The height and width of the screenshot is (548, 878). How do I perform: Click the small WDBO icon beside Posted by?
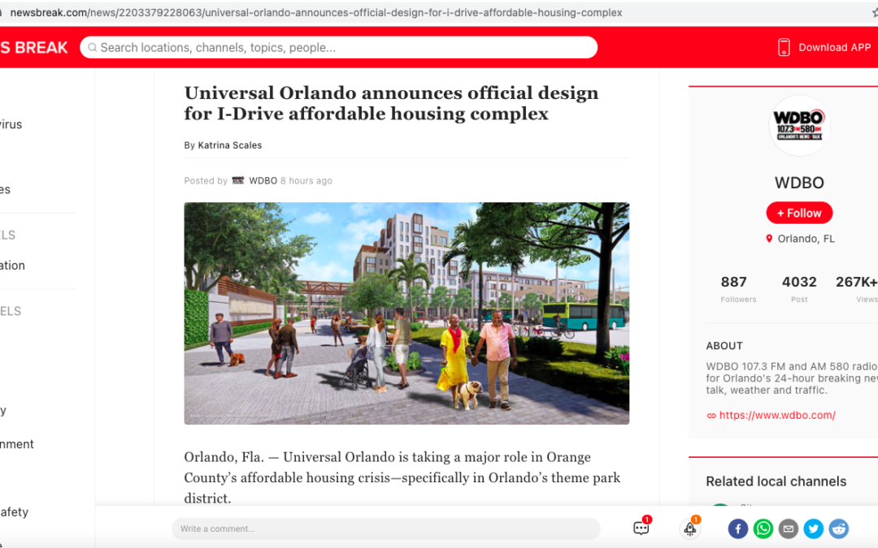click(x=238, y=180)
